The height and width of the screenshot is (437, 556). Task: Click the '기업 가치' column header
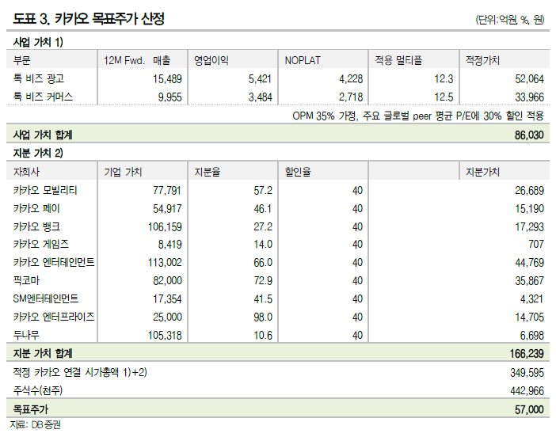click(x=123, y=172)
